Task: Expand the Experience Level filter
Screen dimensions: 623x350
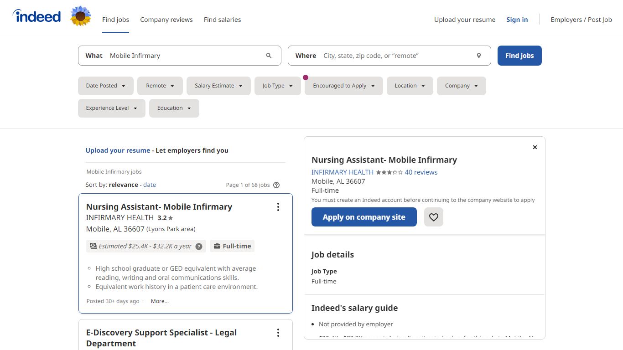Action: click(x=112, y=108)
